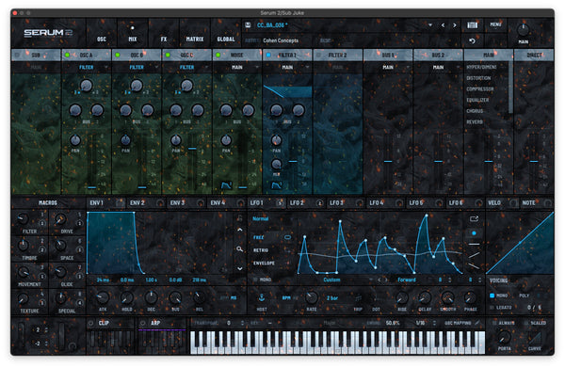The width and height of the screenshot is (565, 368).
Task: Enable FILTER 2 power toggle
Action: 318,55
